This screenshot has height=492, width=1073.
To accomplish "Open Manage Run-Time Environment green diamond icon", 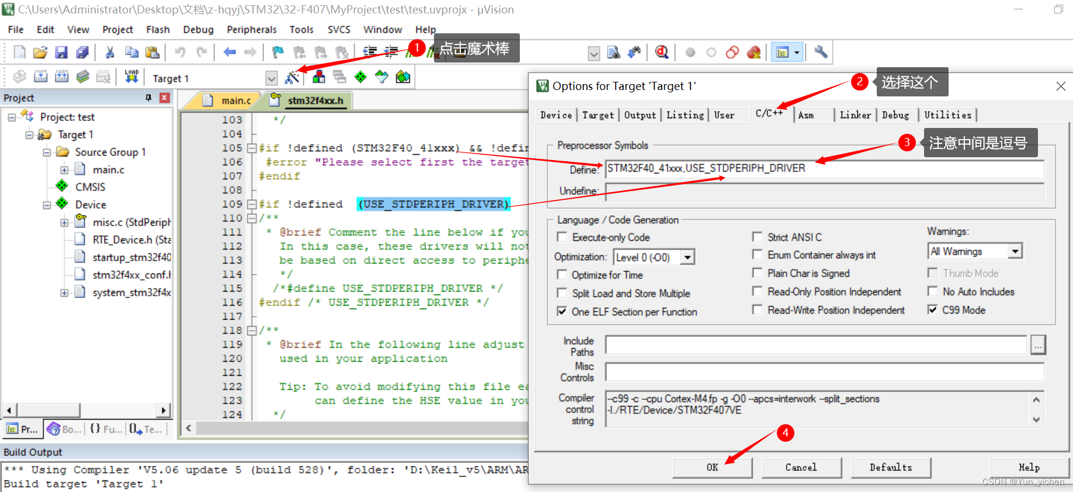I will (x=360, y=77).
